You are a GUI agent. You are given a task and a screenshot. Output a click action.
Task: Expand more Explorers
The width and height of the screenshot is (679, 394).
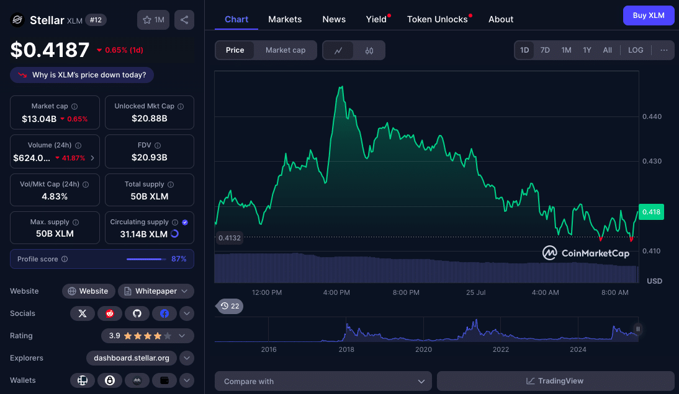click(x=187, y=358)
